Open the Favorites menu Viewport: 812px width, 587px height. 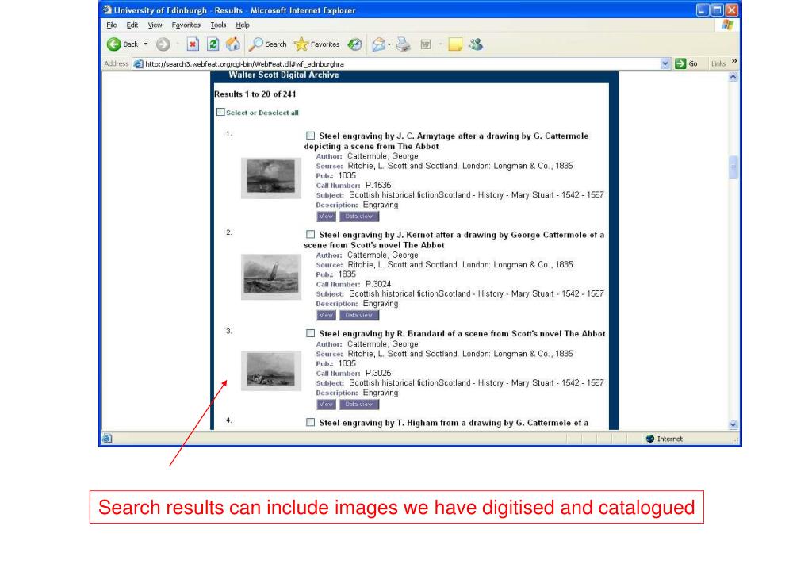pyautogui.click(x=186, y=25)
